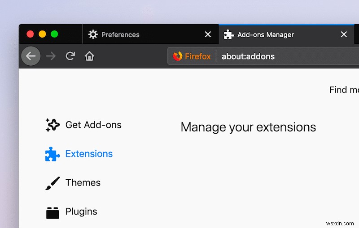Click the yellow minimize window button
Screen dimensions: 359x228
click(42, 34)
